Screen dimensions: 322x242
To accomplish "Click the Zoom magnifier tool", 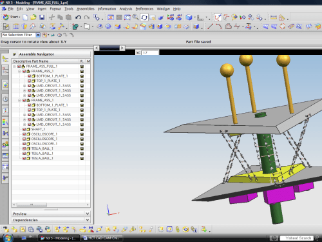I will [136, 17].
